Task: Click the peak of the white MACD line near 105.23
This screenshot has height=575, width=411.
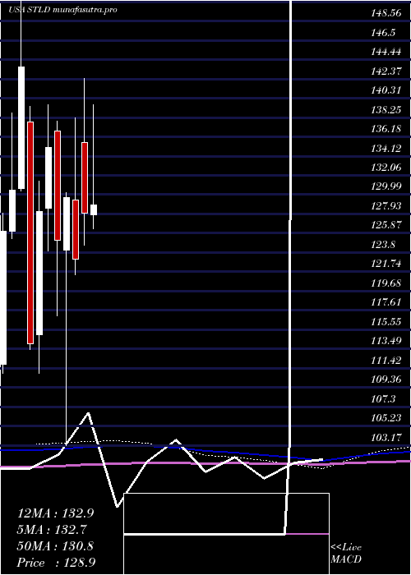Action: click(88, 413)
